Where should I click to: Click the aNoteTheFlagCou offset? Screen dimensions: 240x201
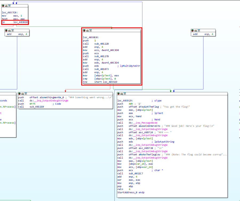(x=144, y=155)
